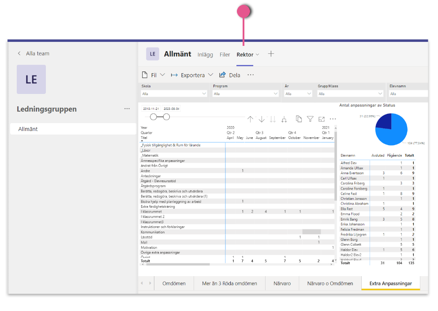Screen dimensions: 438x311
Task: Open the Extra Anpassningar page
Action: 390,283
